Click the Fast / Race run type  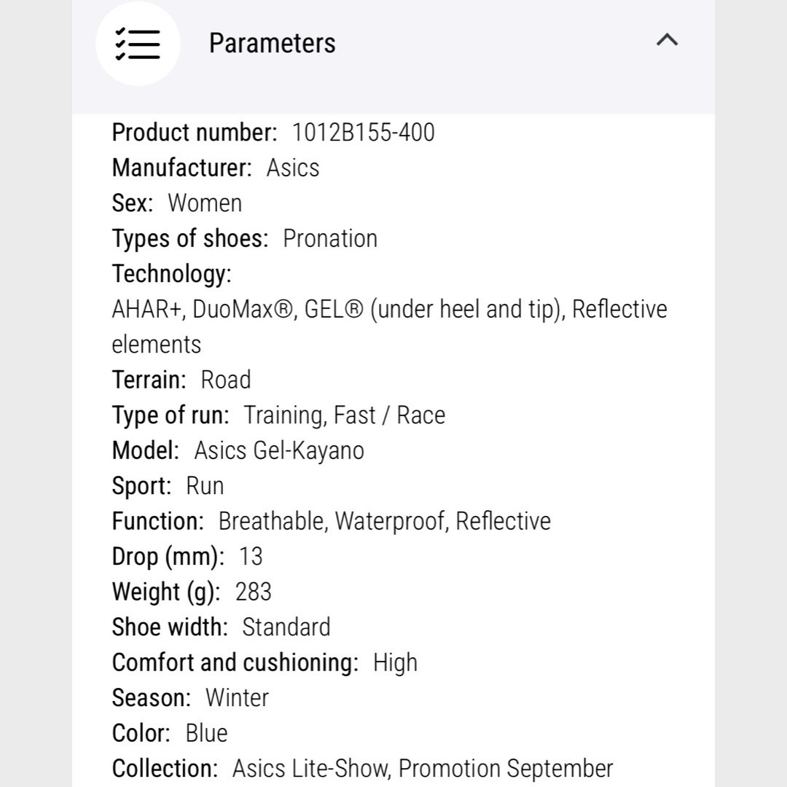[389, 415]
